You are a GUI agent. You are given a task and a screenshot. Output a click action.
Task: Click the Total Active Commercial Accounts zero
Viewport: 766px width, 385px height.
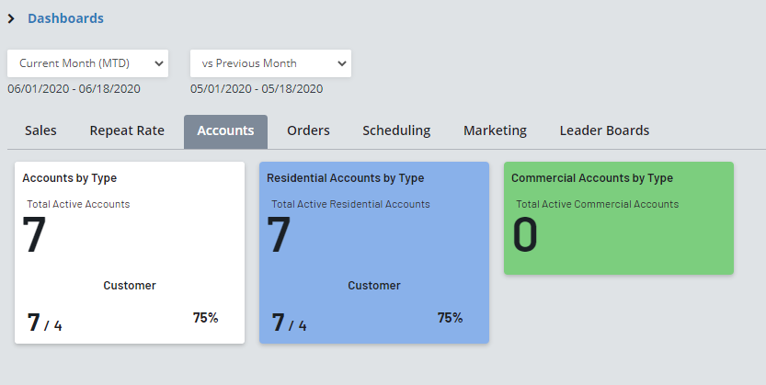[524, 235]
